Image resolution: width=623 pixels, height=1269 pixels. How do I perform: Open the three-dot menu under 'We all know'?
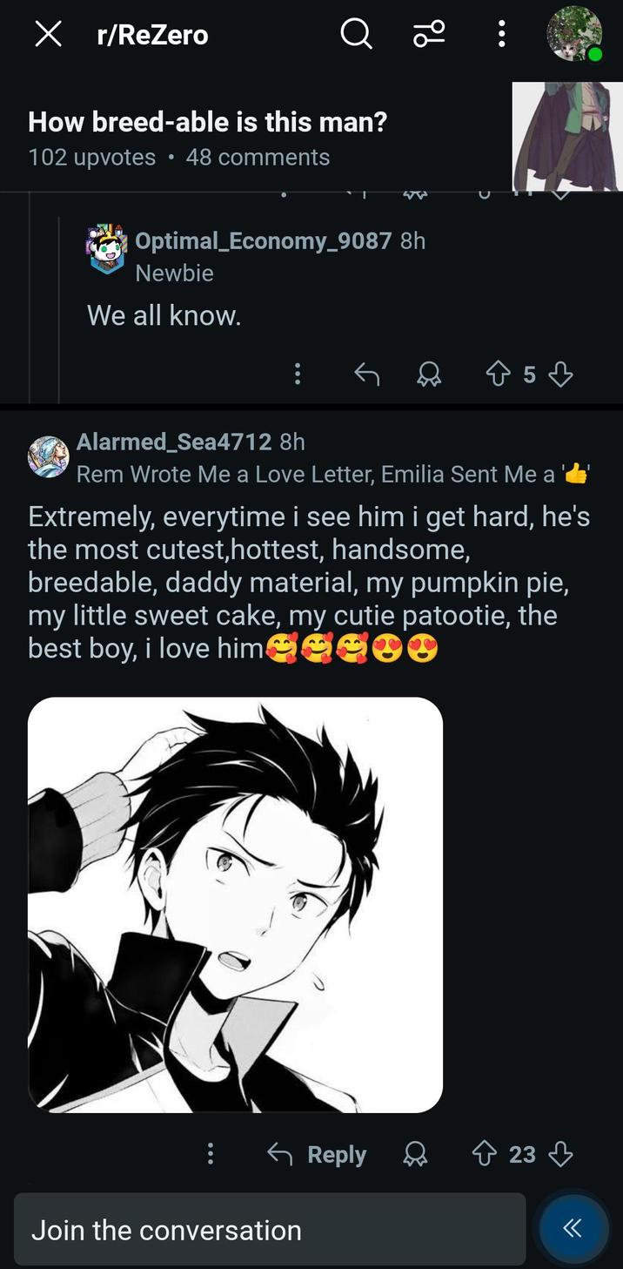click(x=297, y=374)
